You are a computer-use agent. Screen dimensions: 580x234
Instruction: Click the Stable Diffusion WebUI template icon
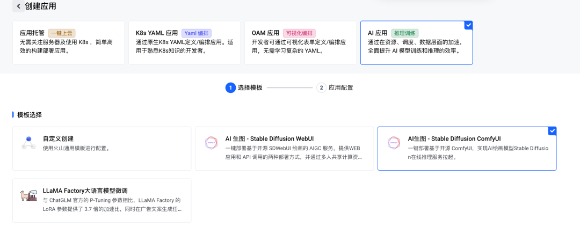pos(211,143)
